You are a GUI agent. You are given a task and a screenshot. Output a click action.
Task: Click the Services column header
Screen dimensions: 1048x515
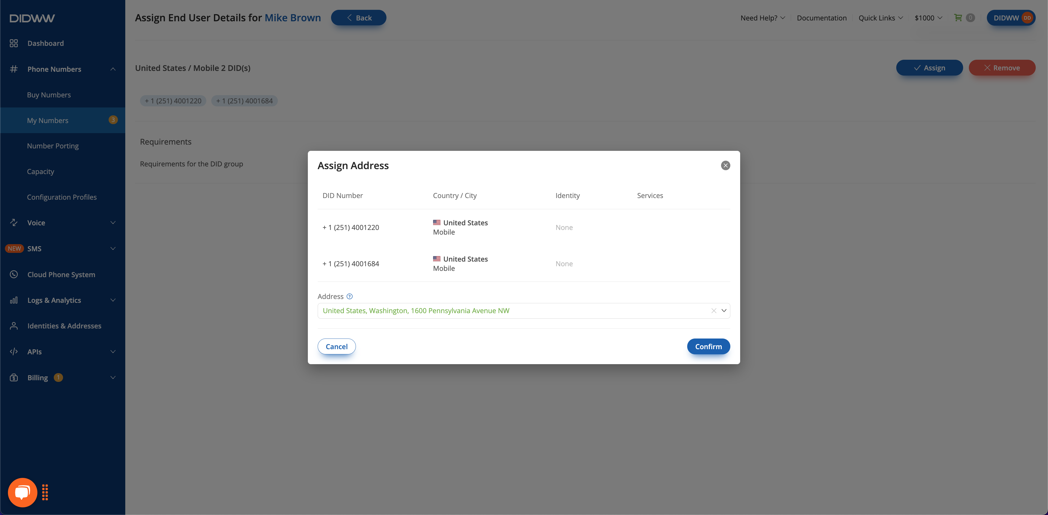tap(650, 196)
